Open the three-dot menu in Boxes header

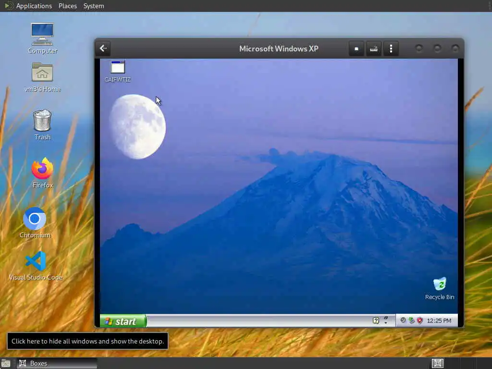point(391,49)
